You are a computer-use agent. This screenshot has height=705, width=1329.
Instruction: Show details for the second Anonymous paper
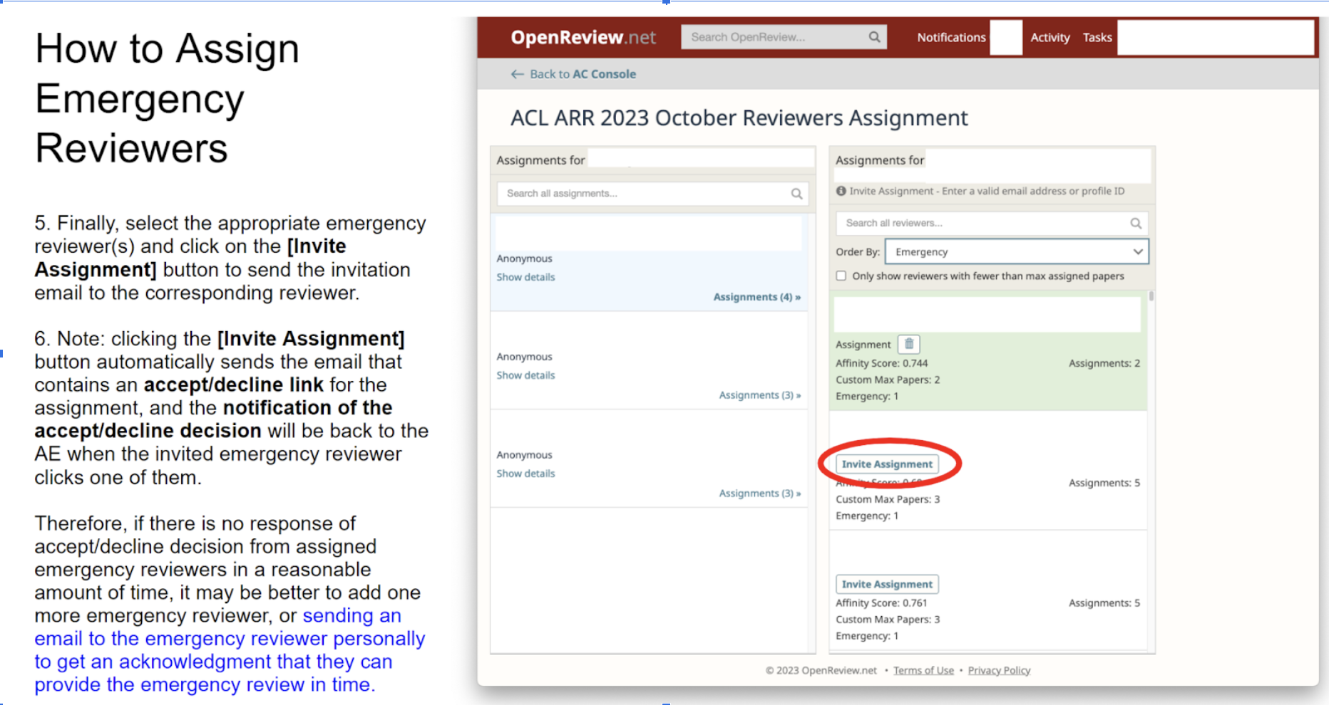click(x=525, y=375)
